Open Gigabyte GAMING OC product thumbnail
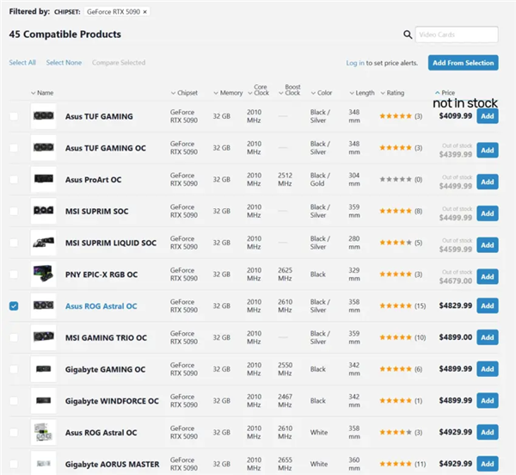Screen dimensions: 516x475 coord(44,368)
